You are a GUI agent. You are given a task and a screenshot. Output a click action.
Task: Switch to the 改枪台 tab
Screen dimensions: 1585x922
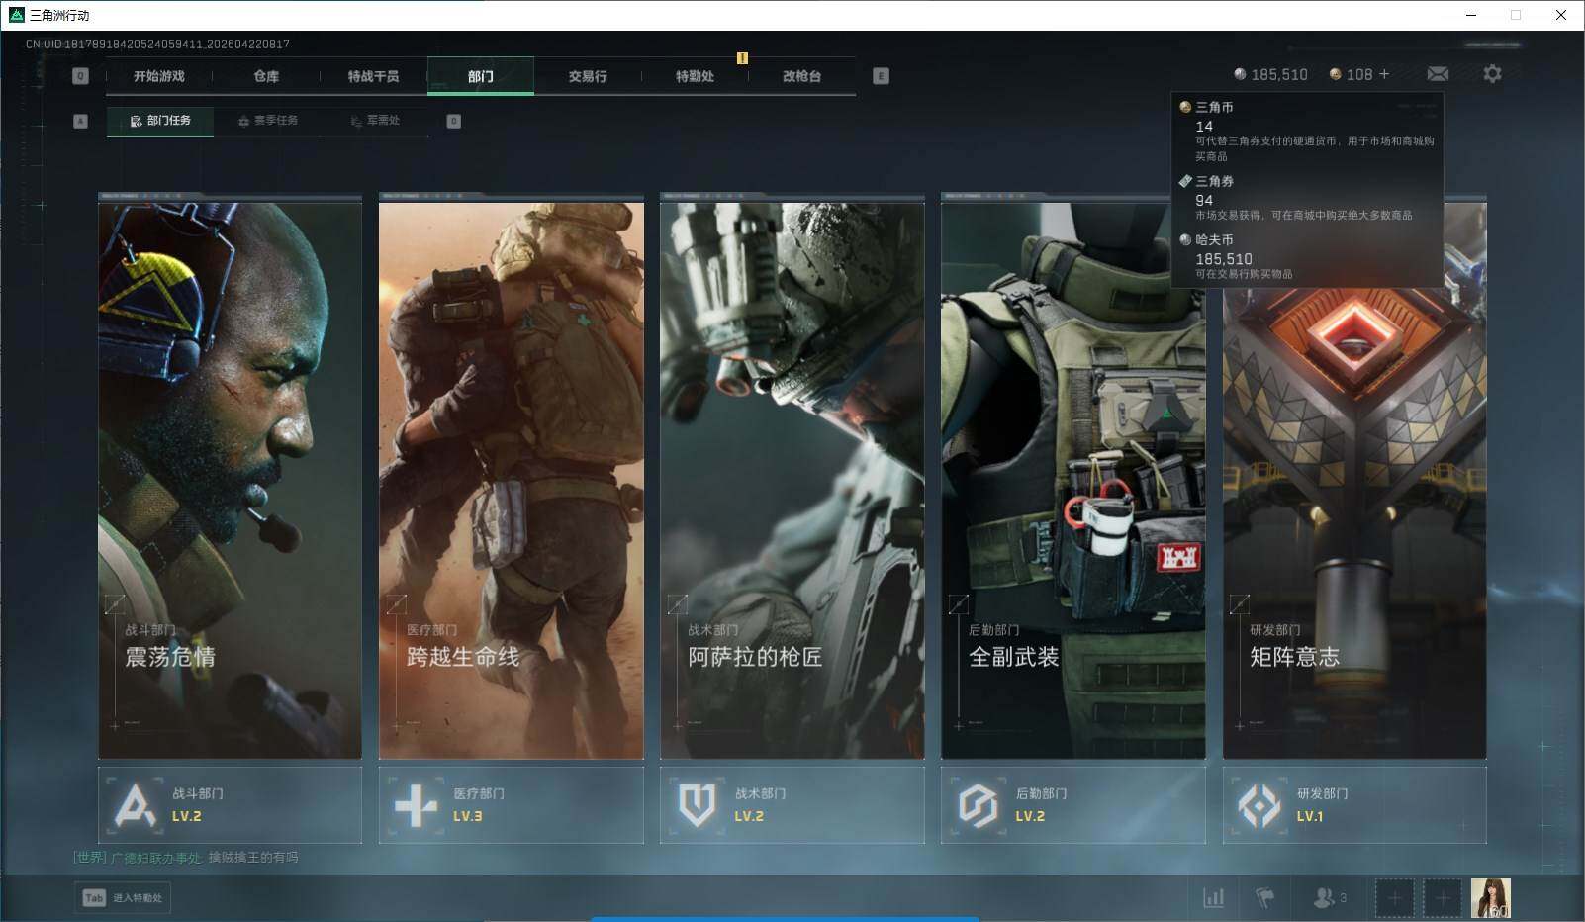click(x=801, y=76)
